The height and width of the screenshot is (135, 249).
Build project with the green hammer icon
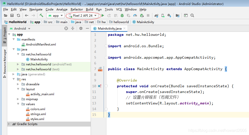(41, 15)
